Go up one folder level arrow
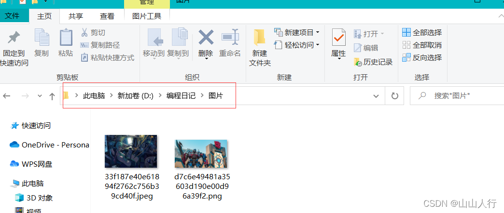504x213 pixels. coord(52,96)
